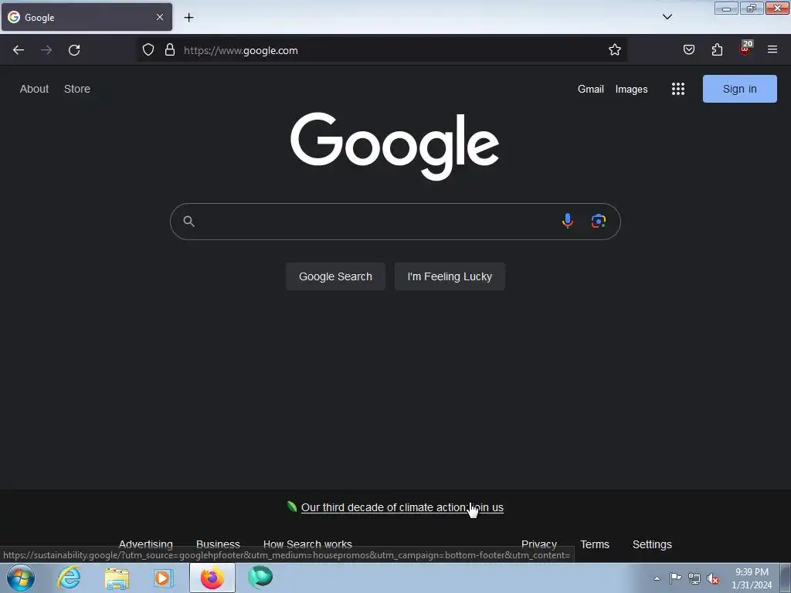Image resolution: width=791 pixels, height=593 pixels.
Task: Click the magnifier icon in the search box
Action: click(x=188, y=222)
